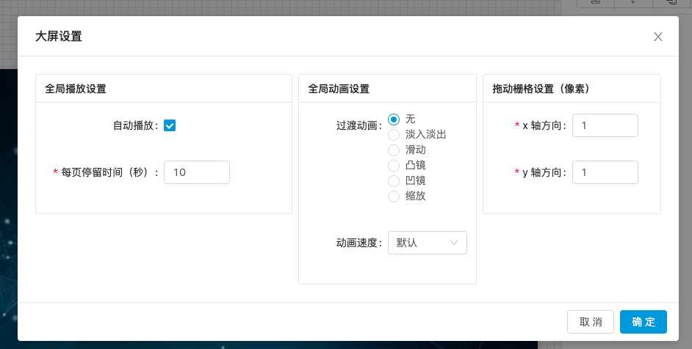
Task: Select the 无 transition radio option
Action: [x=394, y=120]
